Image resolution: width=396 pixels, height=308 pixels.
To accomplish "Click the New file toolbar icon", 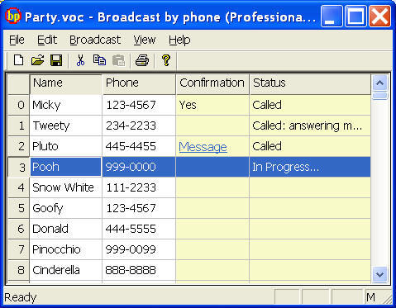I will click(x=18, y=60).
